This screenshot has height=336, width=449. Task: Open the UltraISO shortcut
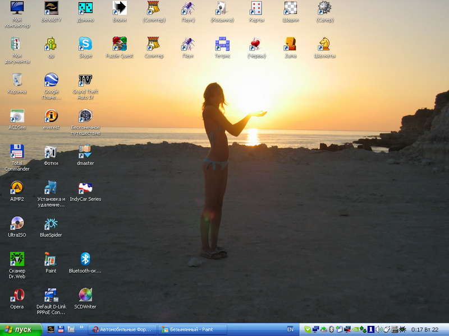pos(17,223)
